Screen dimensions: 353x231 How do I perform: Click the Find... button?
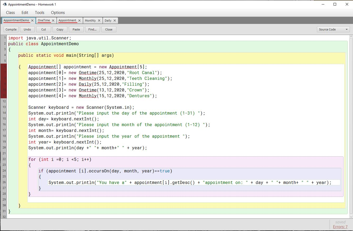93,29
